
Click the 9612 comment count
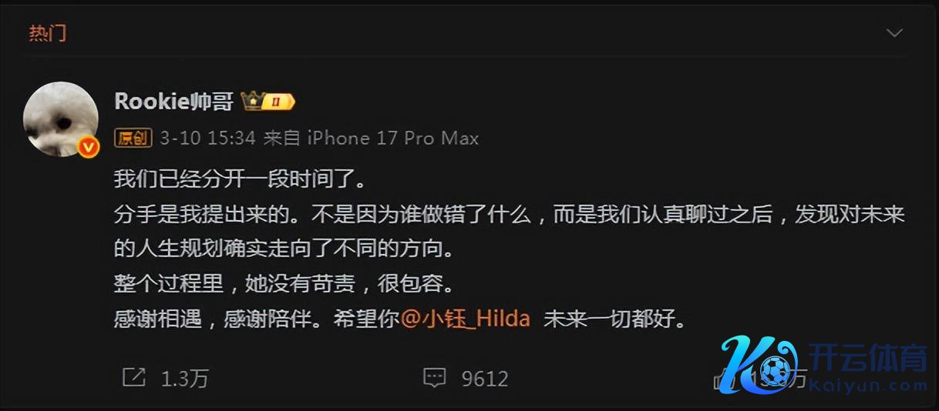(x=485, y=378)
